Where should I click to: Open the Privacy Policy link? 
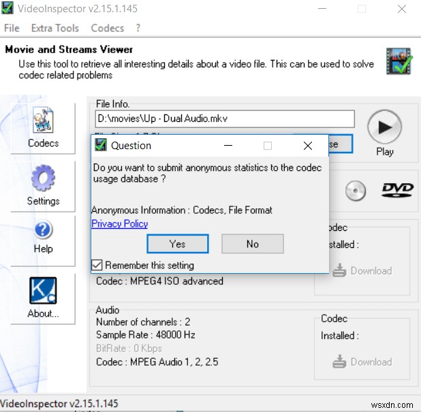120,223
